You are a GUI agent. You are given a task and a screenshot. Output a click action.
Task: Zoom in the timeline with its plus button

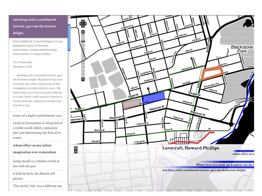tap(76, 148)
